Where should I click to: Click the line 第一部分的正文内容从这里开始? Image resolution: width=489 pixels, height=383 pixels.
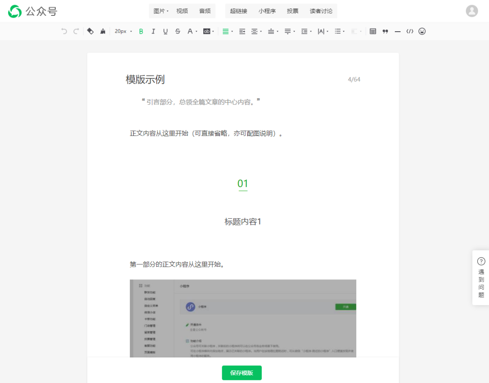click(x=177, y=264)
